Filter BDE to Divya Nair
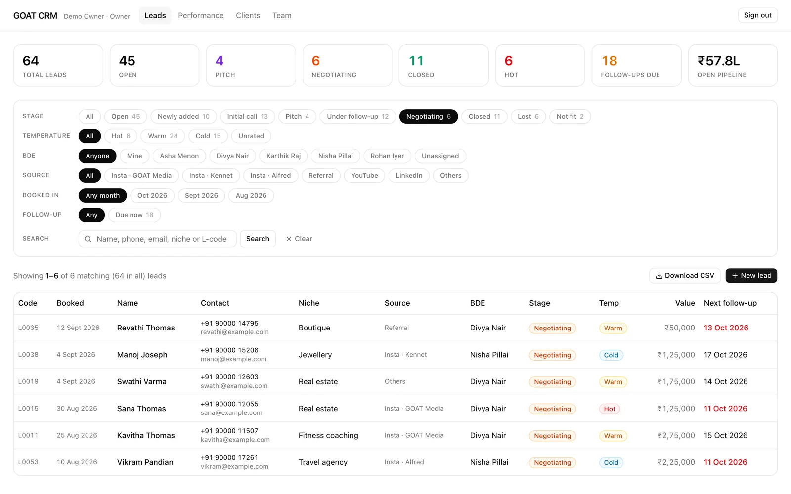Image resolution: width=791 pixels, height=494 pixels. (232, 156)
